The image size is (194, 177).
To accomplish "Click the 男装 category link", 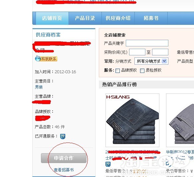I will tap(39, 87).
